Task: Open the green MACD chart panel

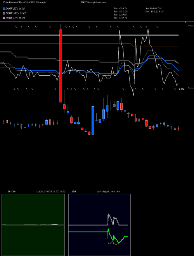Action: point(33,225)
